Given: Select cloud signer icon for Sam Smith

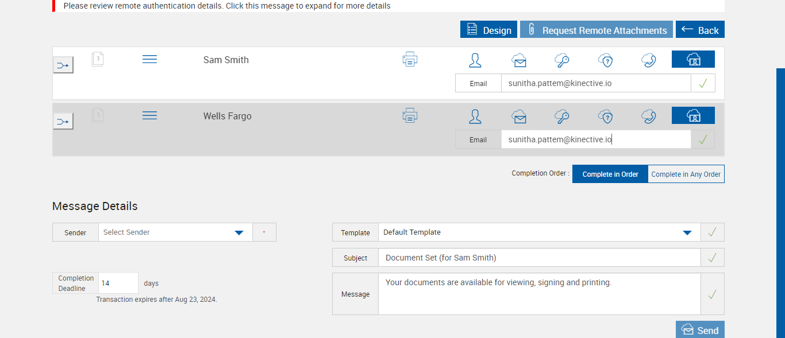Looking at the screenshot, I should tap(693, 60).
